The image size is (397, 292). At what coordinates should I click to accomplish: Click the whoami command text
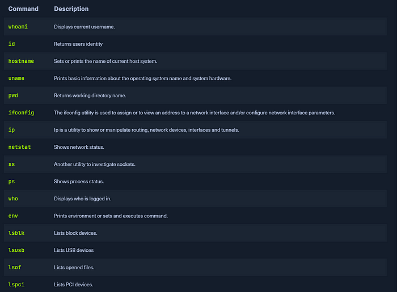18,27
